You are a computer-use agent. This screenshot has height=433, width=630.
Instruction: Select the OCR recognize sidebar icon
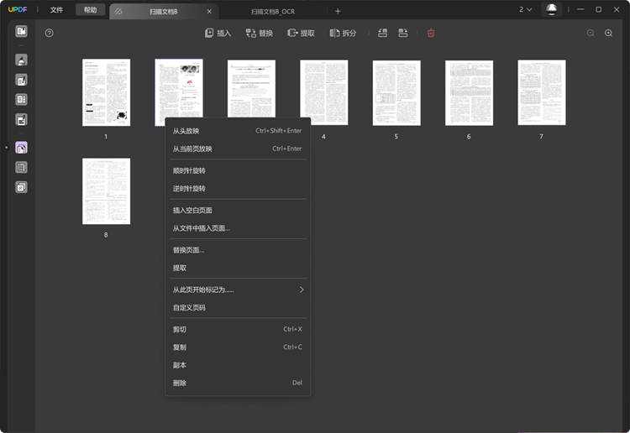coord(21,100)
